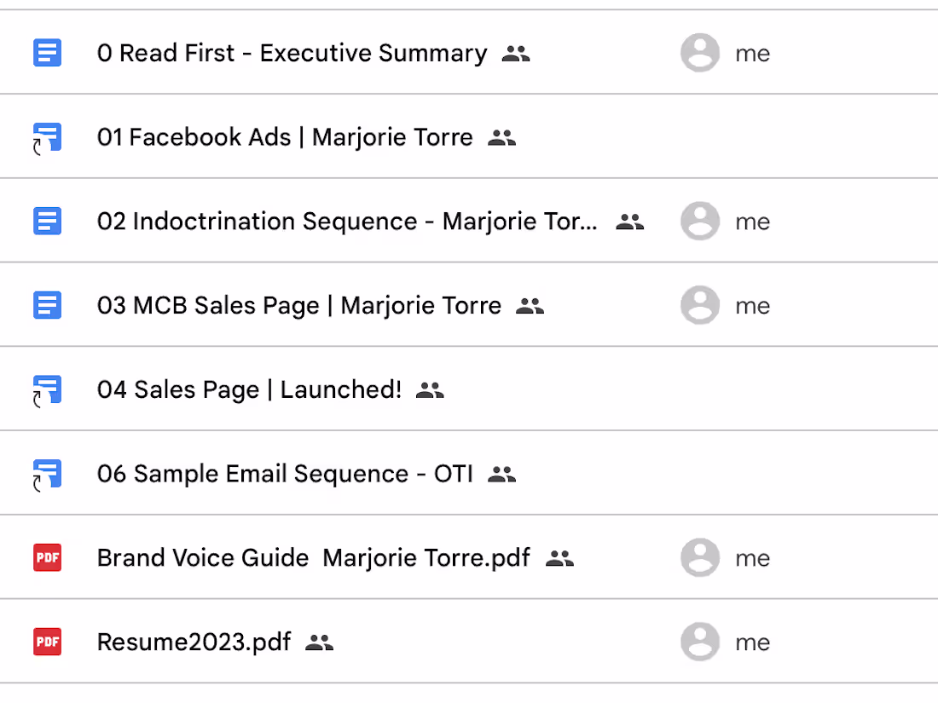Click the Docs icon for 03 MCB Sales Page
Image resolution: width=938 pixels, height=703 pixels.
(x=48, y=305)
